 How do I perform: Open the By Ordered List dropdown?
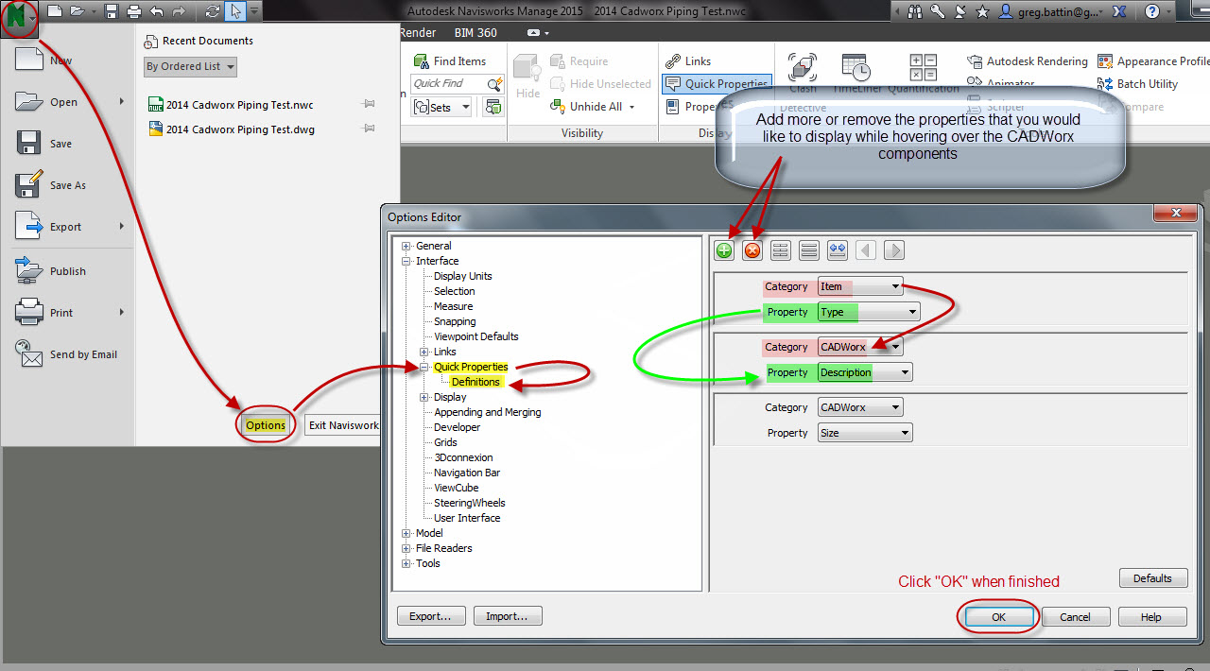190,67
